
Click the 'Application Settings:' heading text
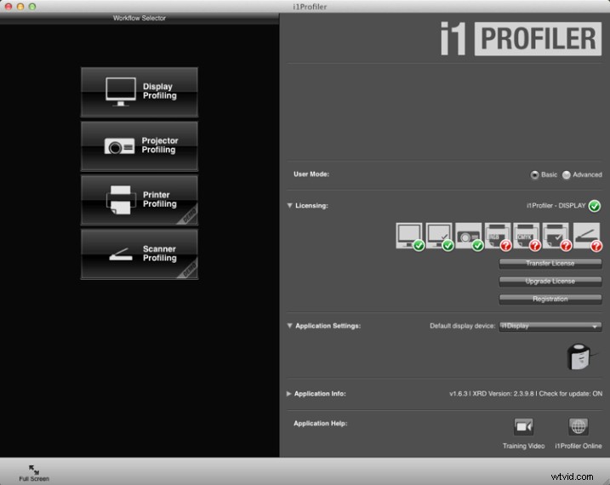click(x=328, y=326)
